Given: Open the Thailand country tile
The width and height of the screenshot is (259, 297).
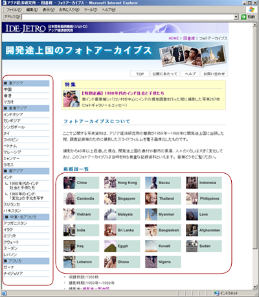Looking at the screenshot, I should click(163, 198).
